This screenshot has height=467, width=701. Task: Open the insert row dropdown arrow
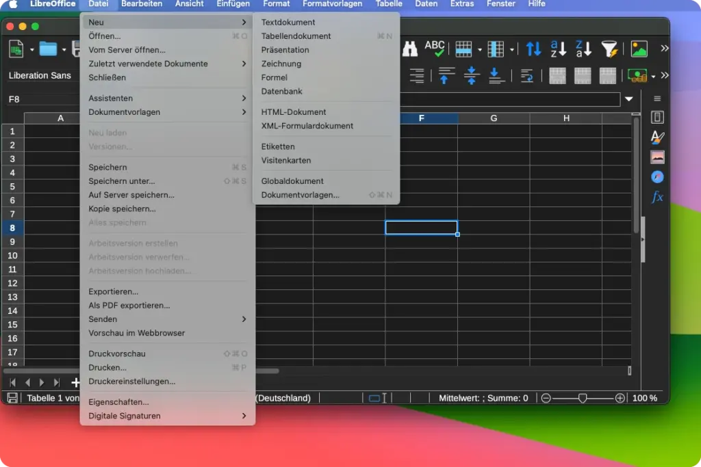[x=480, y=49]
